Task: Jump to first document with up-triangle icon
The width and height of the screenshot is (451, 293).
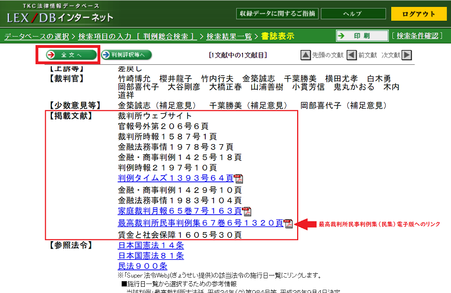Action: point(306,55)
